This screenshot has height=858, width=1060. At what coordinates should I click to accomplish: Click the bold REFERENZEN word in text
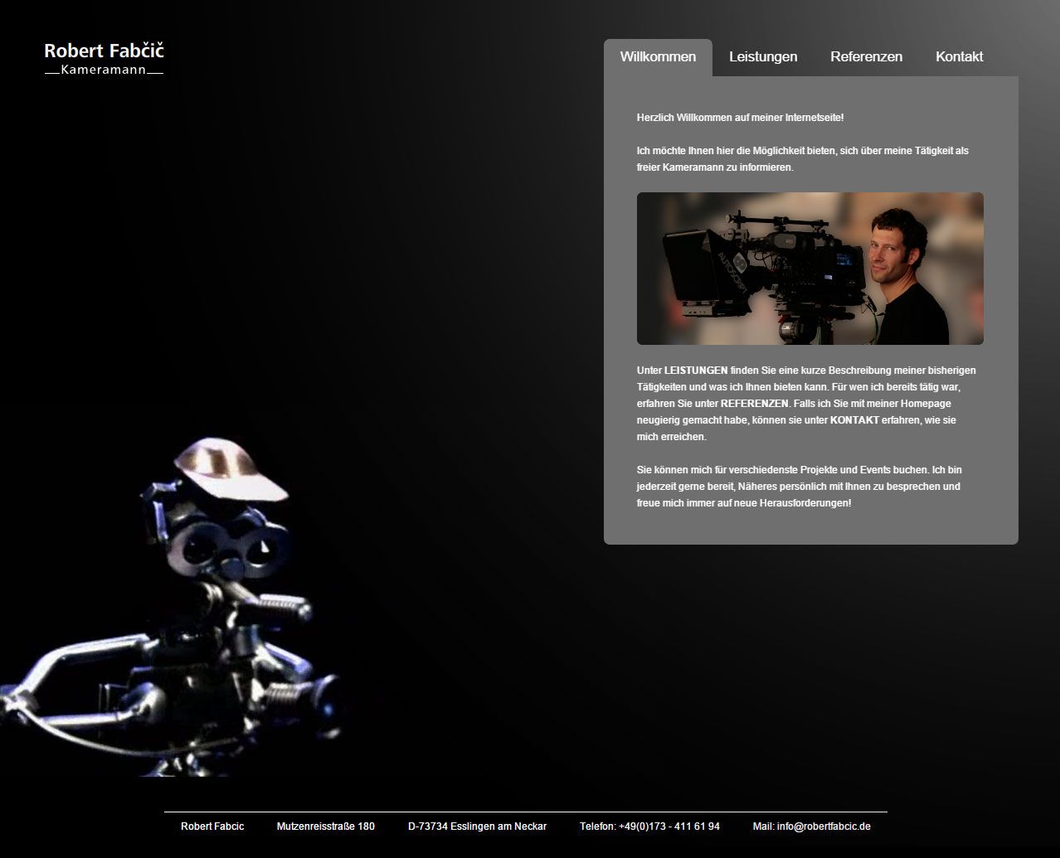click(755, 404)
